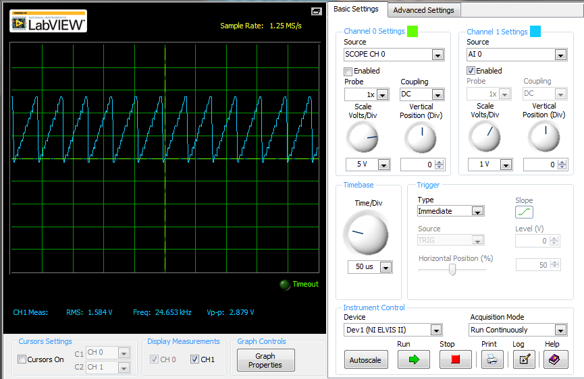Click the green Run arrow button
Viewport: 584px width, 379px height.
point(413,359)
